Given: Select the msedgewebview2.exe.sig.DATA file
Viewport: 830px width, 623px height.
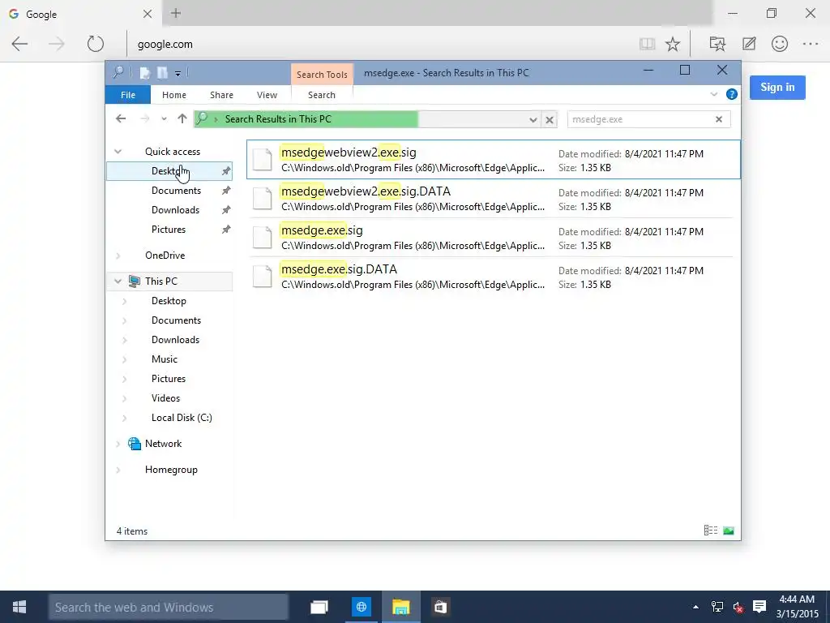Looking at the screenshot, I should (494, 199).
